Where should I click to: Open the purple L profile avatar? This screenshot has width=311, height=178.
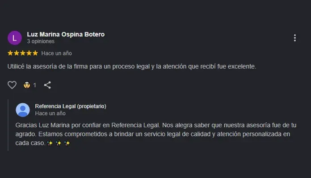pyautogui.click(x=15, y=38)
